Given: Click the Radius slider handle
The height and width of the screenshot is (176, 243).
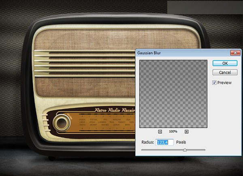Looking at the screenshot, I should coord(185,150).
